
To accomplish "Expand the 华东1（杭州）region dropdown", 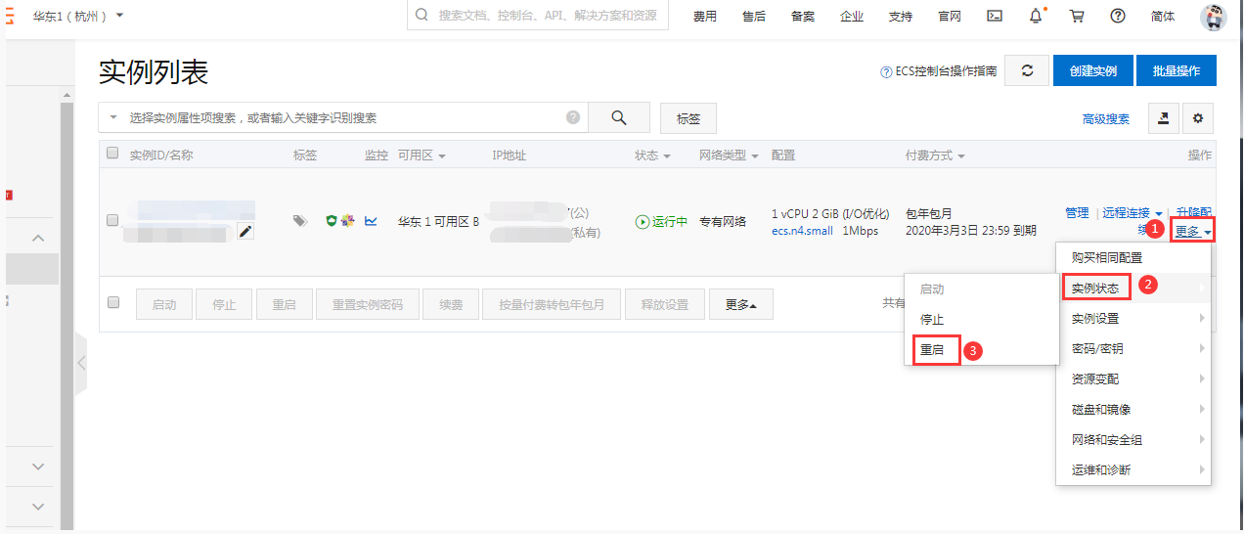I will click(78, 16).
